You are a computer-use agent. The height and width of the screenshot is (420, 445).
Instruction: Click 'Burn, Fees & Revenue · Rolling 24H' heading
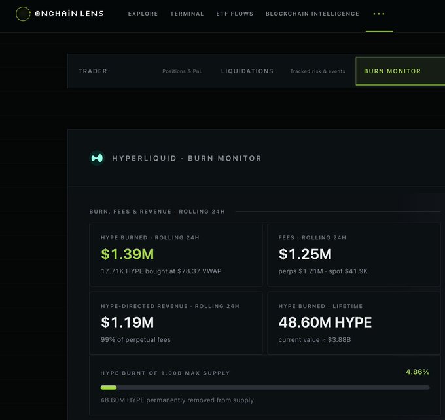pos(157,212)
